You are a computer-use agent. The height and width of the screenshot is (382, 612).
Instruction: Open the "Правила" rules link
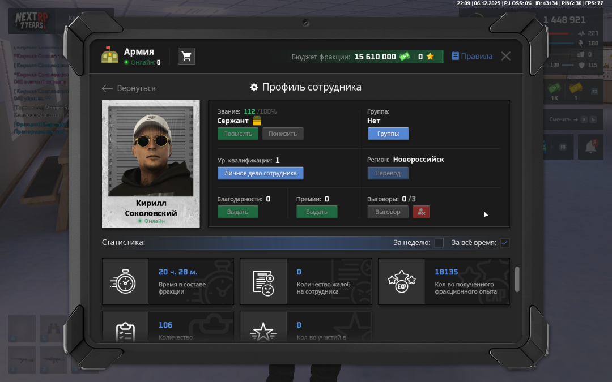click(472, 57)
